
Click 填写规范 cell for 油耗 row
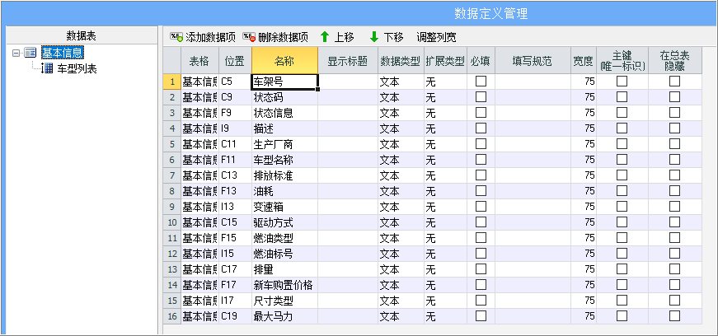(533, 191)
